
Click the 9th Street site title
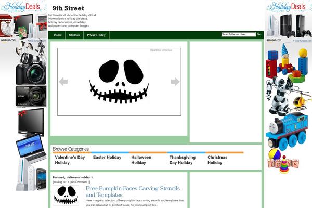pyautogui.click(x=68, y=8)
